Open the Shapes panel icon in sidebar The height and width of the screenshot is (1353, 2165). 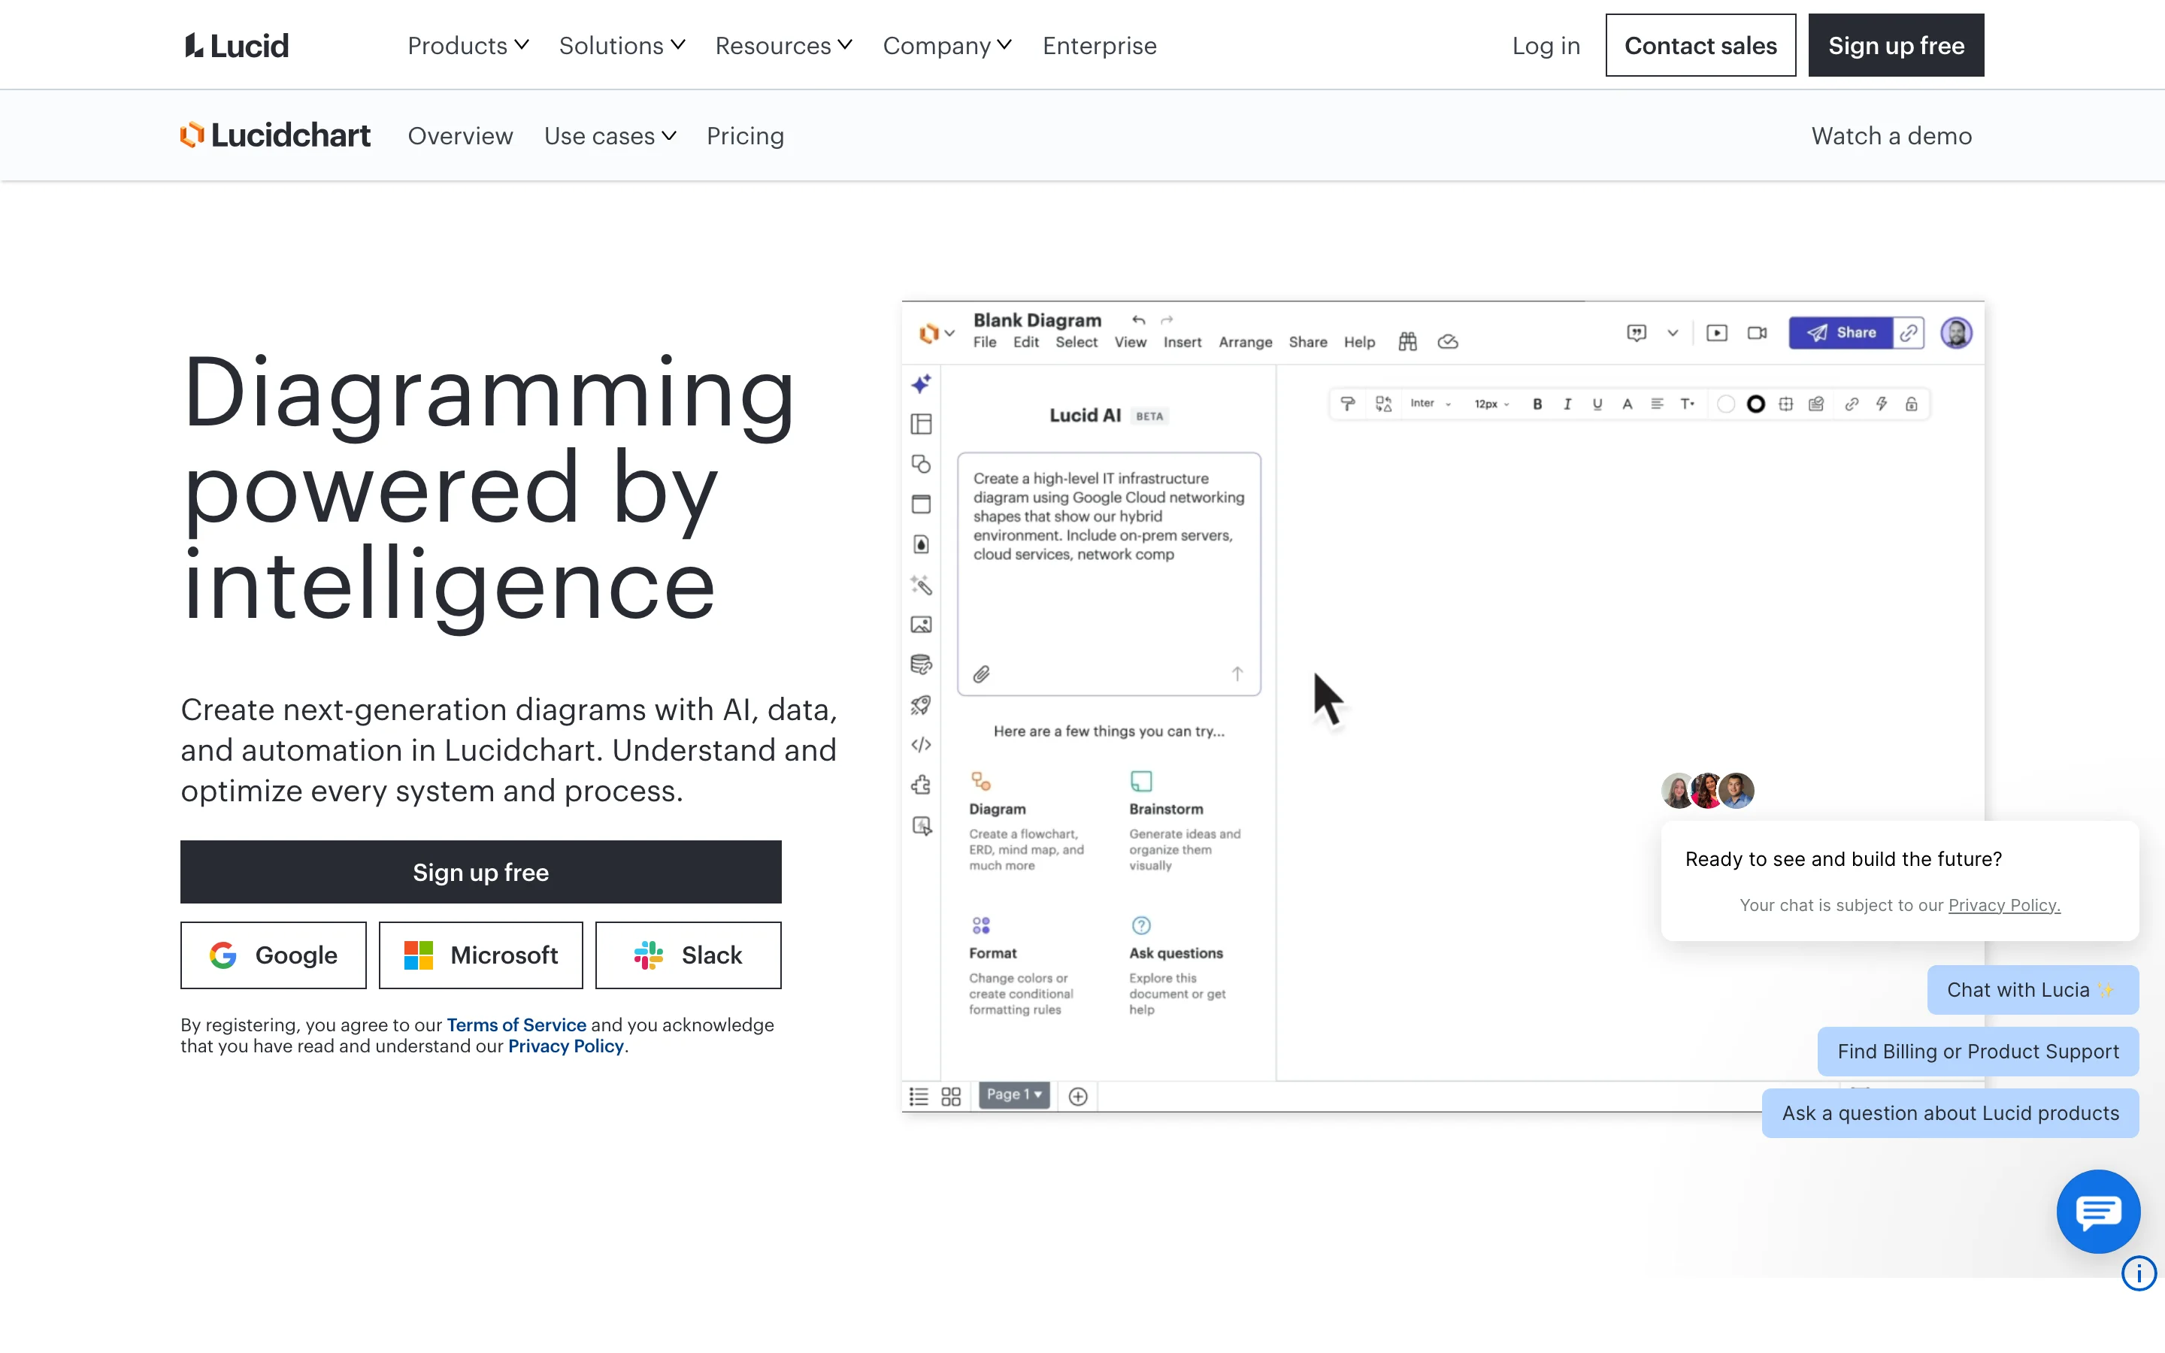tap(921, 464)
